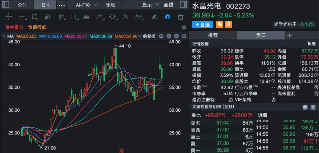The width and height of the screenshot is (319, 153).
Task: Click the MA5:36.55 indicator label
Action: coord(27,36)
